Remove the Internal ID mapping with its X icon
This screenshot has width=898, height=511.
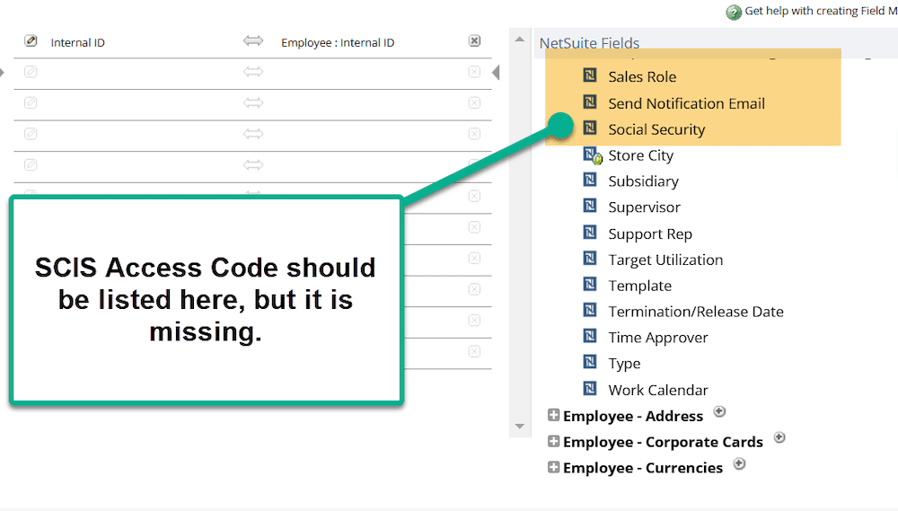coord(474,40)
